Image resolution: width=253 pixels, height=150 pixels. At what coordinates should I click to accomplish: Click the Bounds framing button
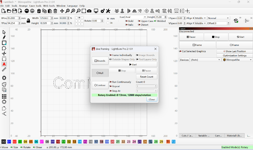click(100, 61)
